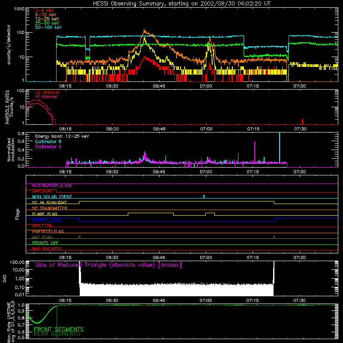Click the HI channel legend entry
Screen dimensions: 343x343
coord(46,97)
